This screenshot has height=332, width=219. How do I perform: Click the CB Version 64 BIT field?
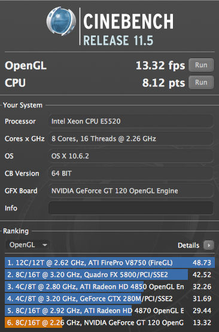coord(131,173)
